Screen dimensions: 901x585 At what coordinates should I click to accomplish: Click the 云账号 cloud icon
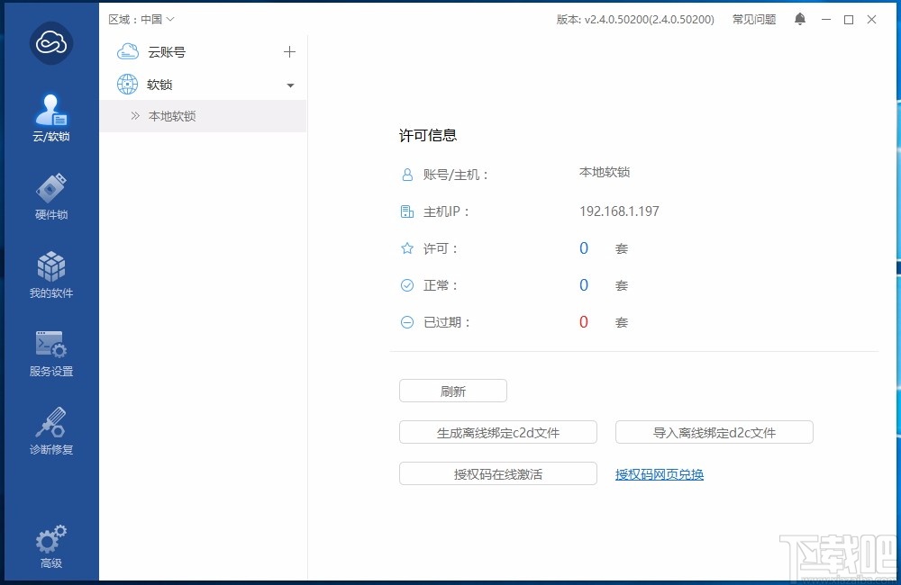(x=127, y=51)
